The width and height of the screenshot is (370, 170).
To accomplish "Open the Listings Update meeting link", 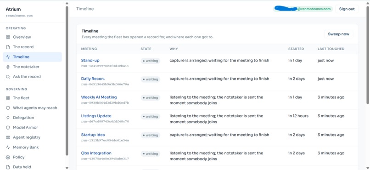I will 96,116.
